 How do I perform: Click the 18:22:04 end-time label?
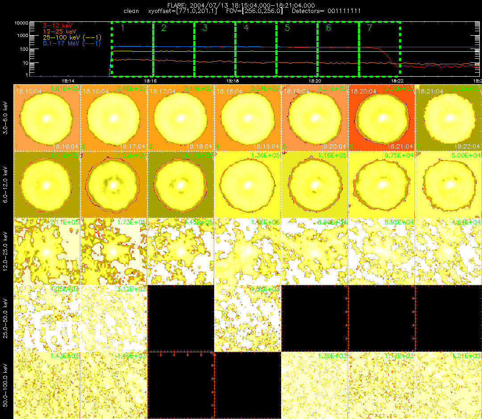pos(467,146)
